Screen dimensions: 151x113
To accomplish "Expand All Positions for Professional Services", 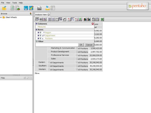I will pos(77,55).
